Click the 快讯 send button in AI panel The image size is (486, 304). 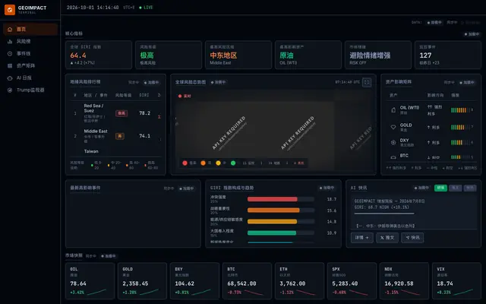[412, 238]
